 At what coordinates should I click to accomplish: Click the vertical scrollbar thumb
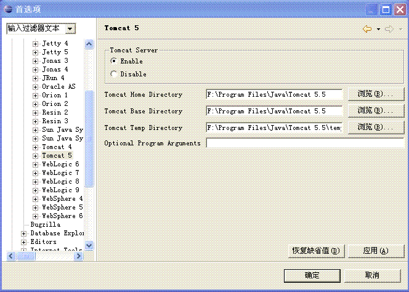(x=89, y=139)
